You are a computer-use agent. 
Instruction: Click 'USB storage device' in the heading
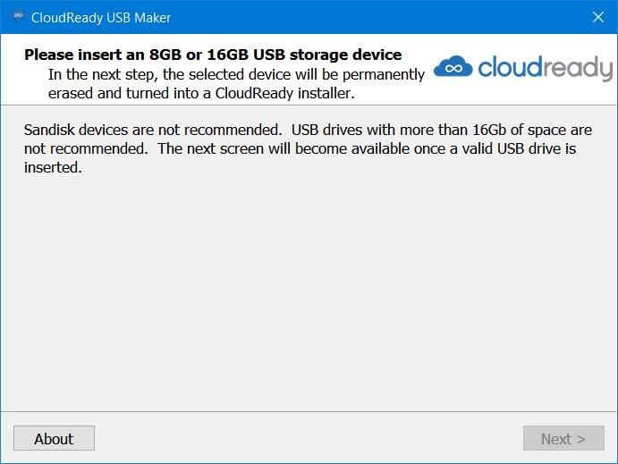coord(327,55)
